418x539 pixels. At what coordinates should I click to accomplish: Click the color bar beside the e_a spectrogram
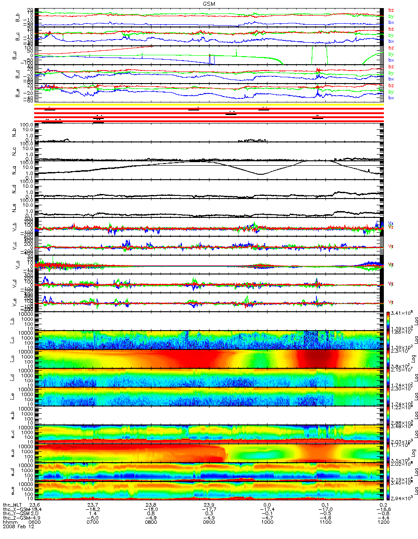tap(389, 453)
